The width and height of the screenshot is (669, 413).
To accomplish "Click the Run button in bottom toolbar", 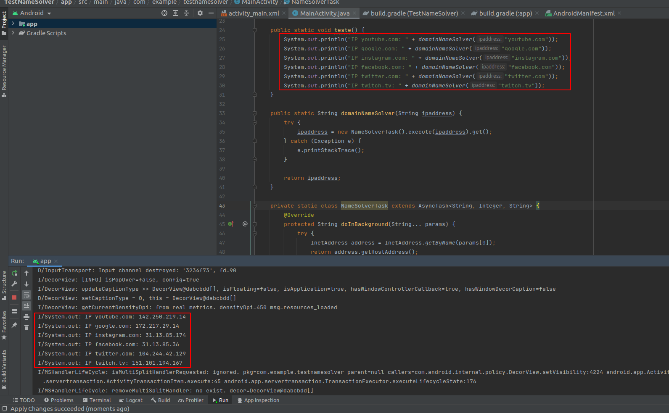I will tap(220, 400).
